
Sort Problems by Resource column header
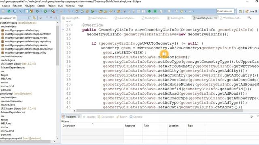[133, 126]
